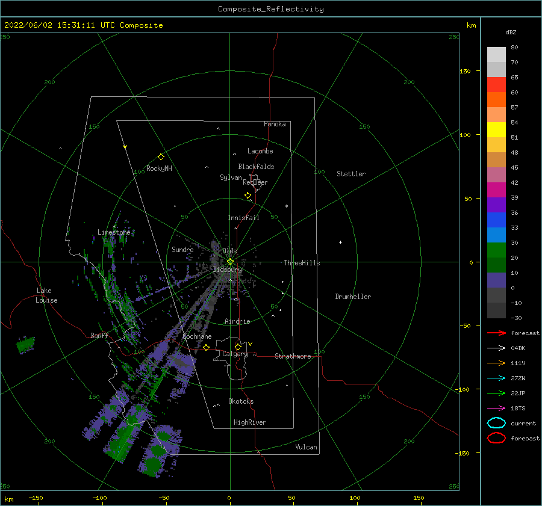Image resolution: width=542 pixels, height=506 pixels.
Task: Click the yellow diamond marker below RedDeer
Action: coord(248,195)
